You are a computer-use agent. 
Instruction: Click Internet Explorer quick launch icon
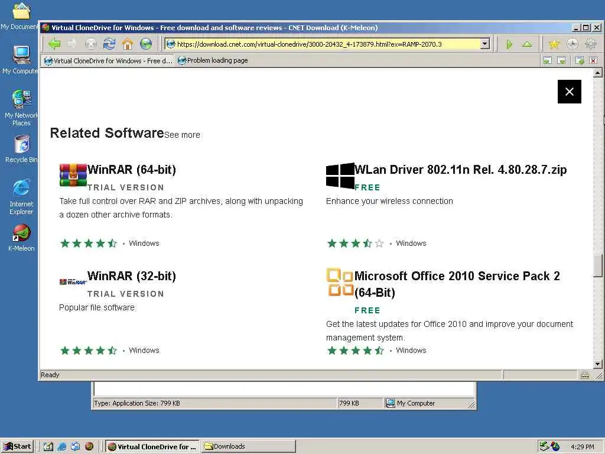[x=61, y=446]
